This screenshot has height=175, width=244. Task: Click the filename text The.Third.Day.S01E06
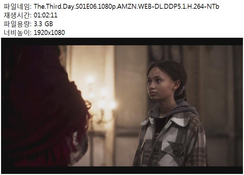(66, 7)
